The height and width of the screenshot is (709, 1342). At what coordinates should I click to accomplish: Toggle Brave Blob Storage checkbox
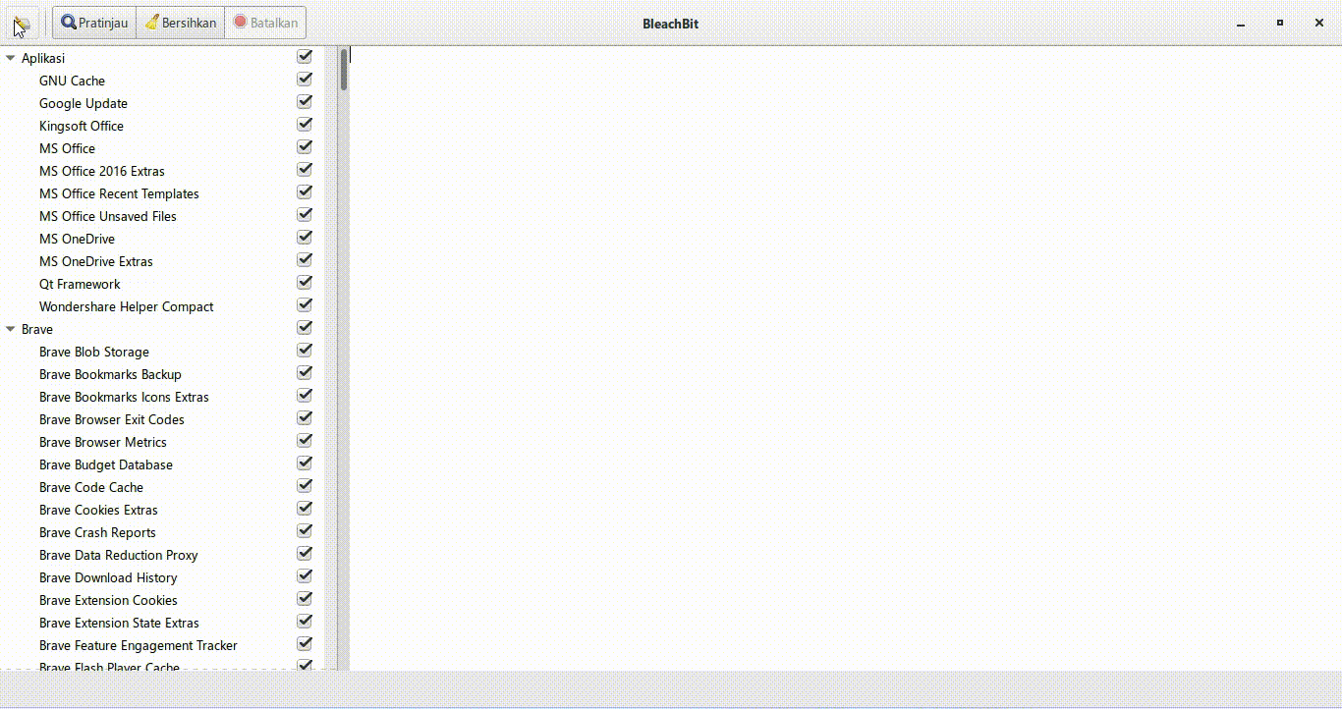[305, 351]
